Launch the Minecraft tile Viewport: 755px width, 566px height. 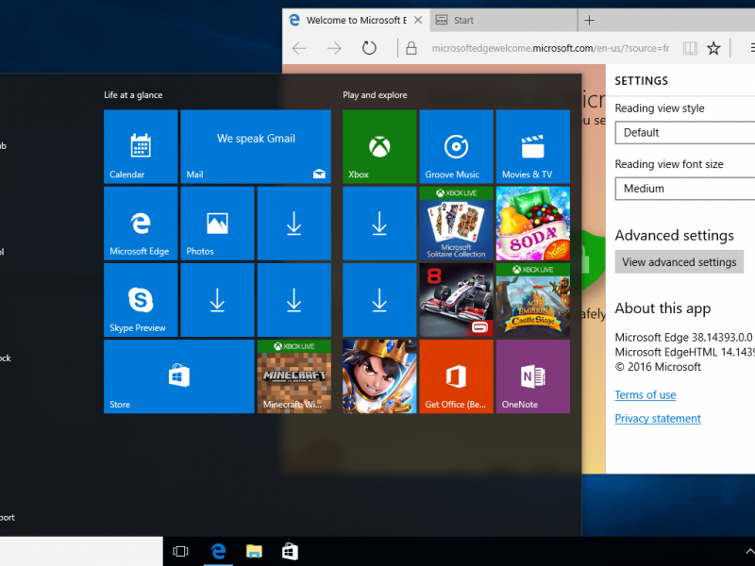coord(294,376)
